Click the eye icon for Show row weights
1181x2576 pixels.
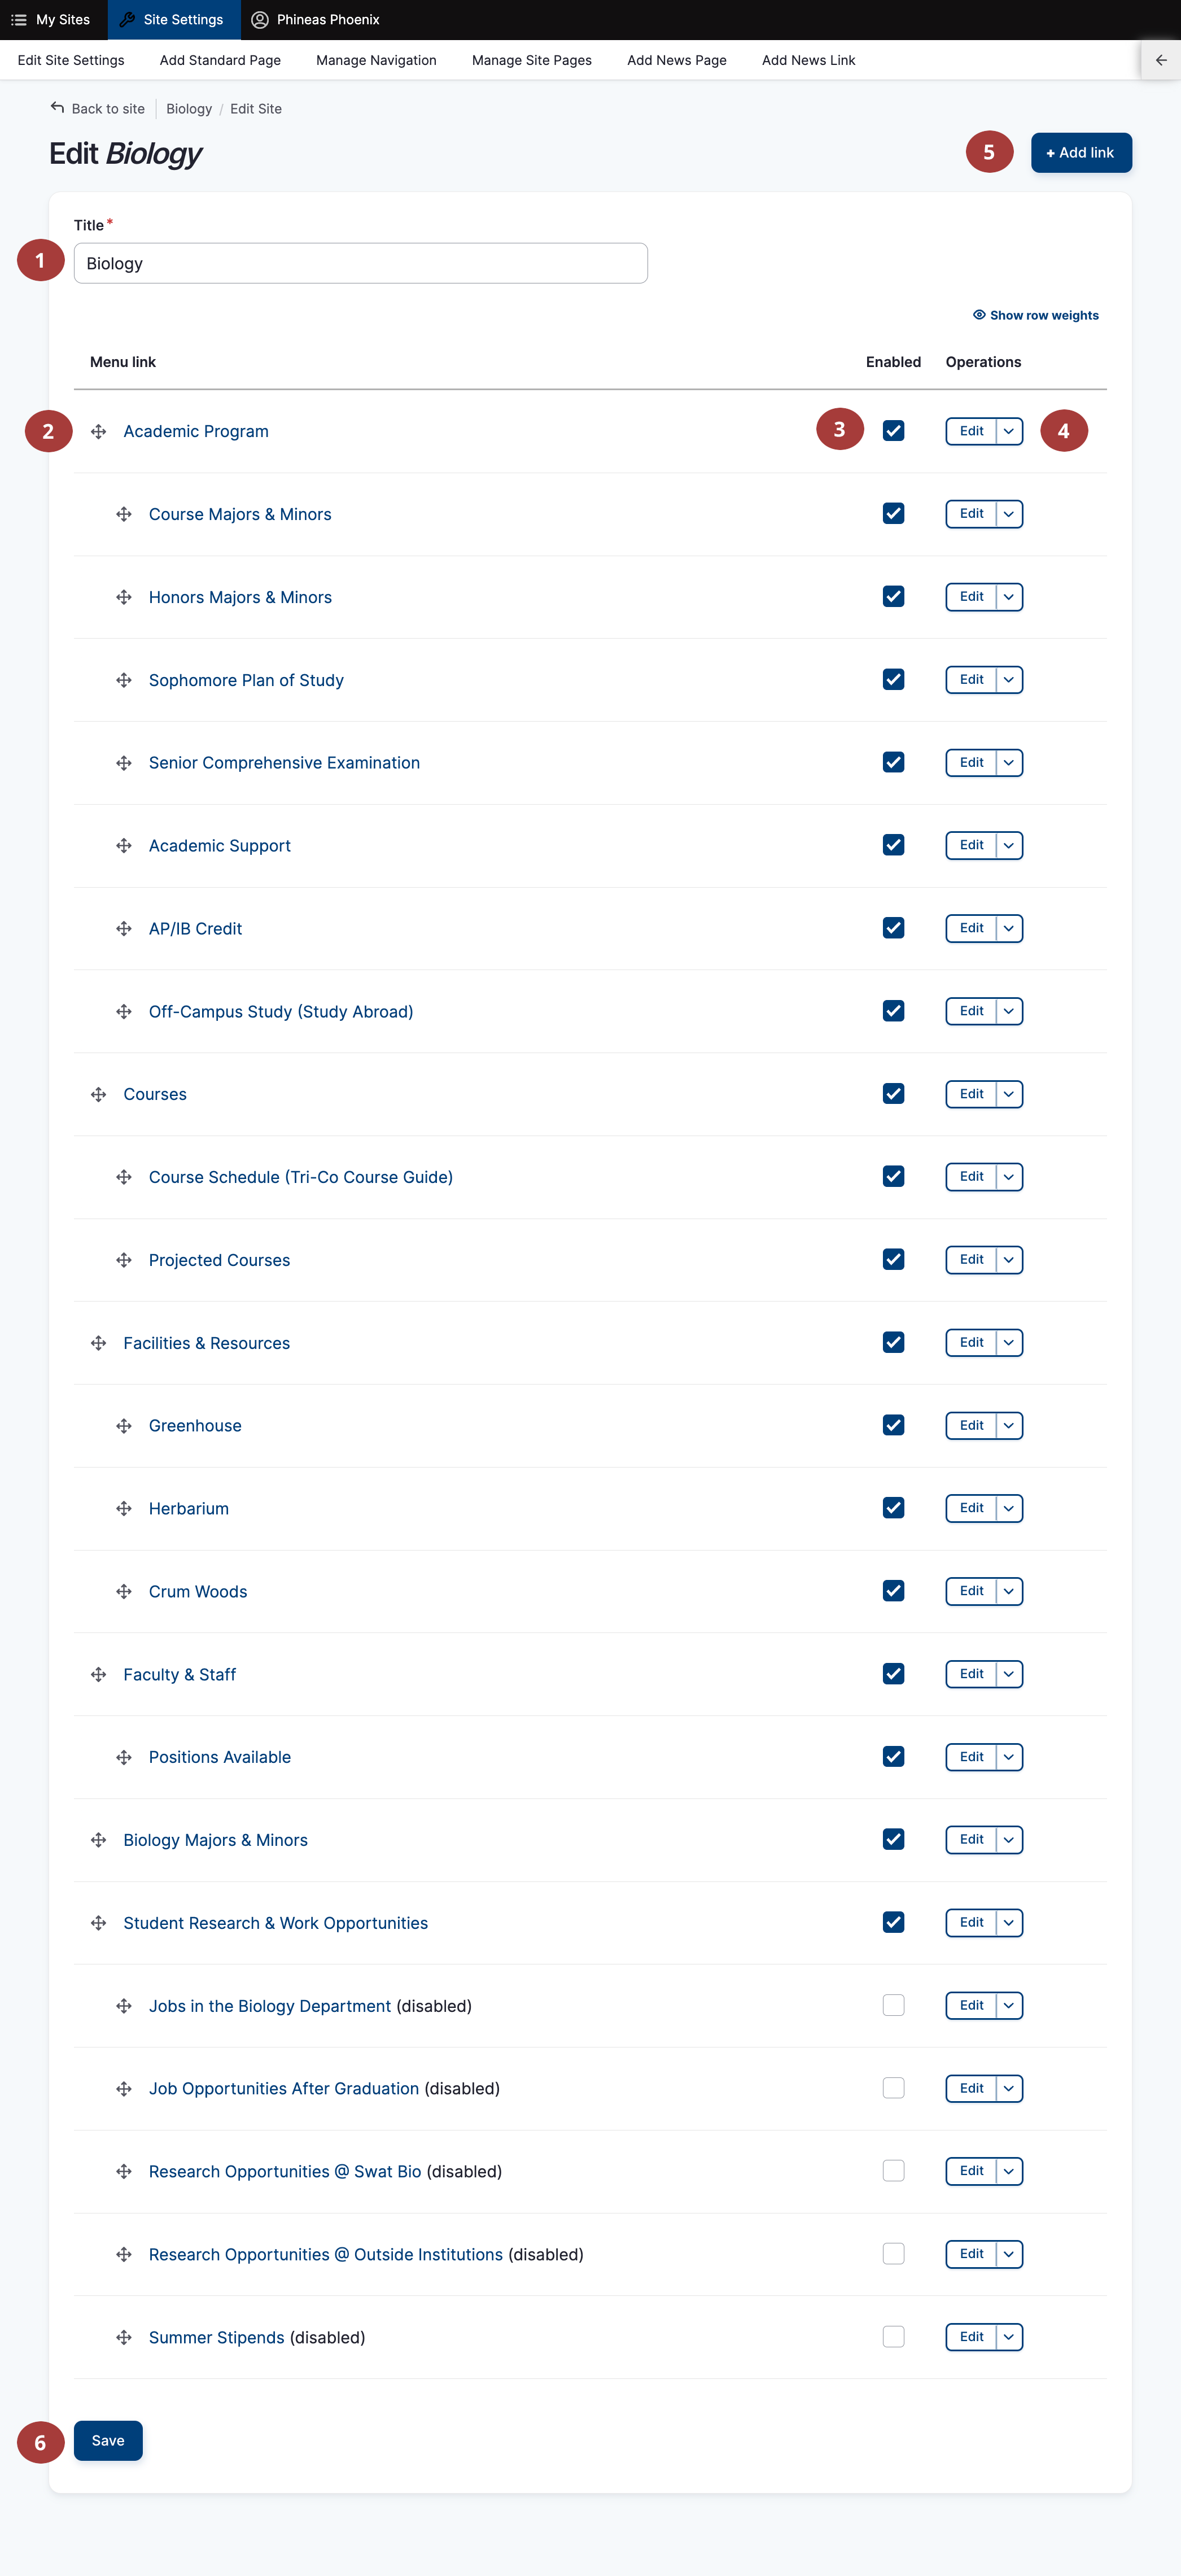[979, 315]
